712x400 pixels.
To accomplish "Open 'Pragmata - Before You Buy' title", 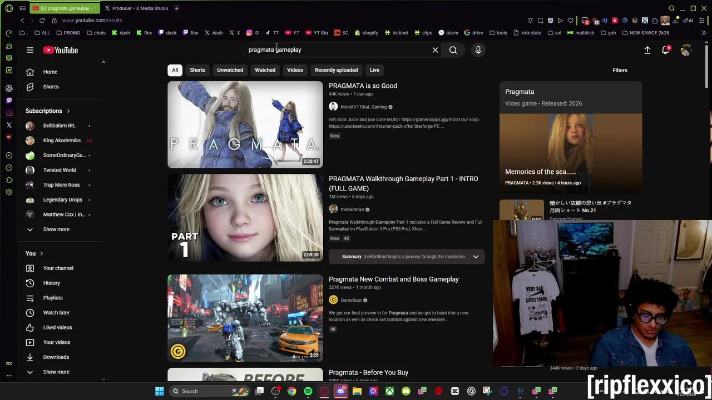I will pos(368,373).
